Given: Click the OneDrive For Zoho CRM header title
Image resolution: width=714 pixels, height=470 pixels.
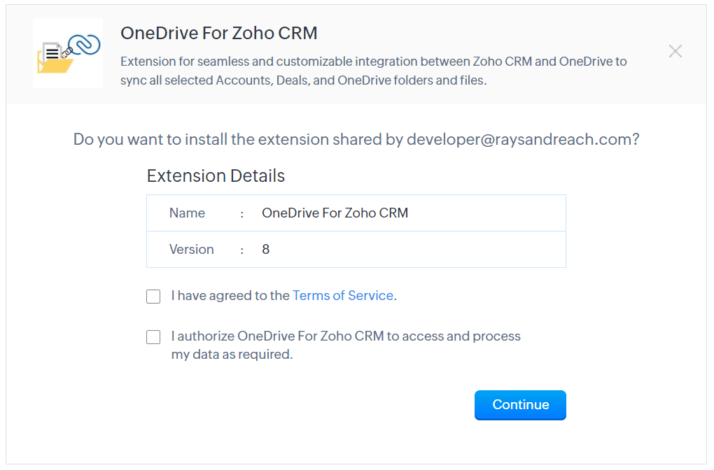Looking at the screenshot, I should click(x=219, y=33).
